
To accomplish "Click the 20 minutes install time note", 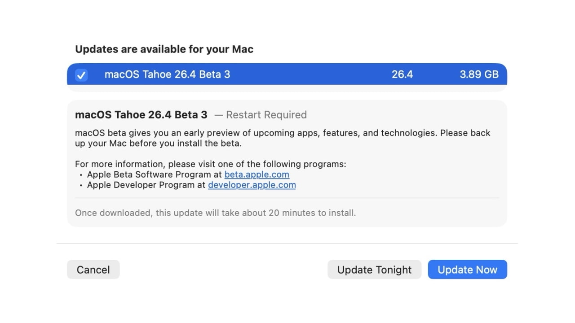I will click(215, 213).
